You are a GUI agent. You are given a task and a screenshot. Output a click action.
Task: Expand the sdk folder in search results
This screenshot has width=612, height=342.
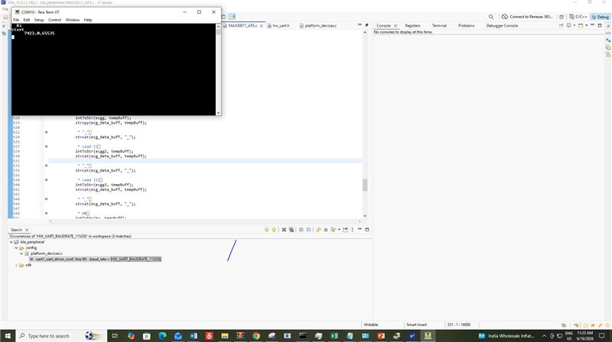tap(16, 265)
